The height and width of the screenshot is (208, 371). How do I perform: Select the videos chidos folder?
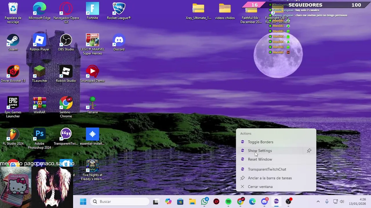tap(225, 12)
